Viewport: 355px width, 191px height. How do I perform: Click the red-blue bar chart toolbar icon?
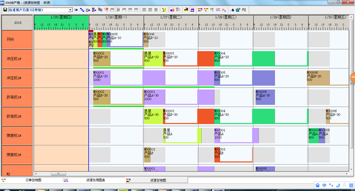coord(172,10)
